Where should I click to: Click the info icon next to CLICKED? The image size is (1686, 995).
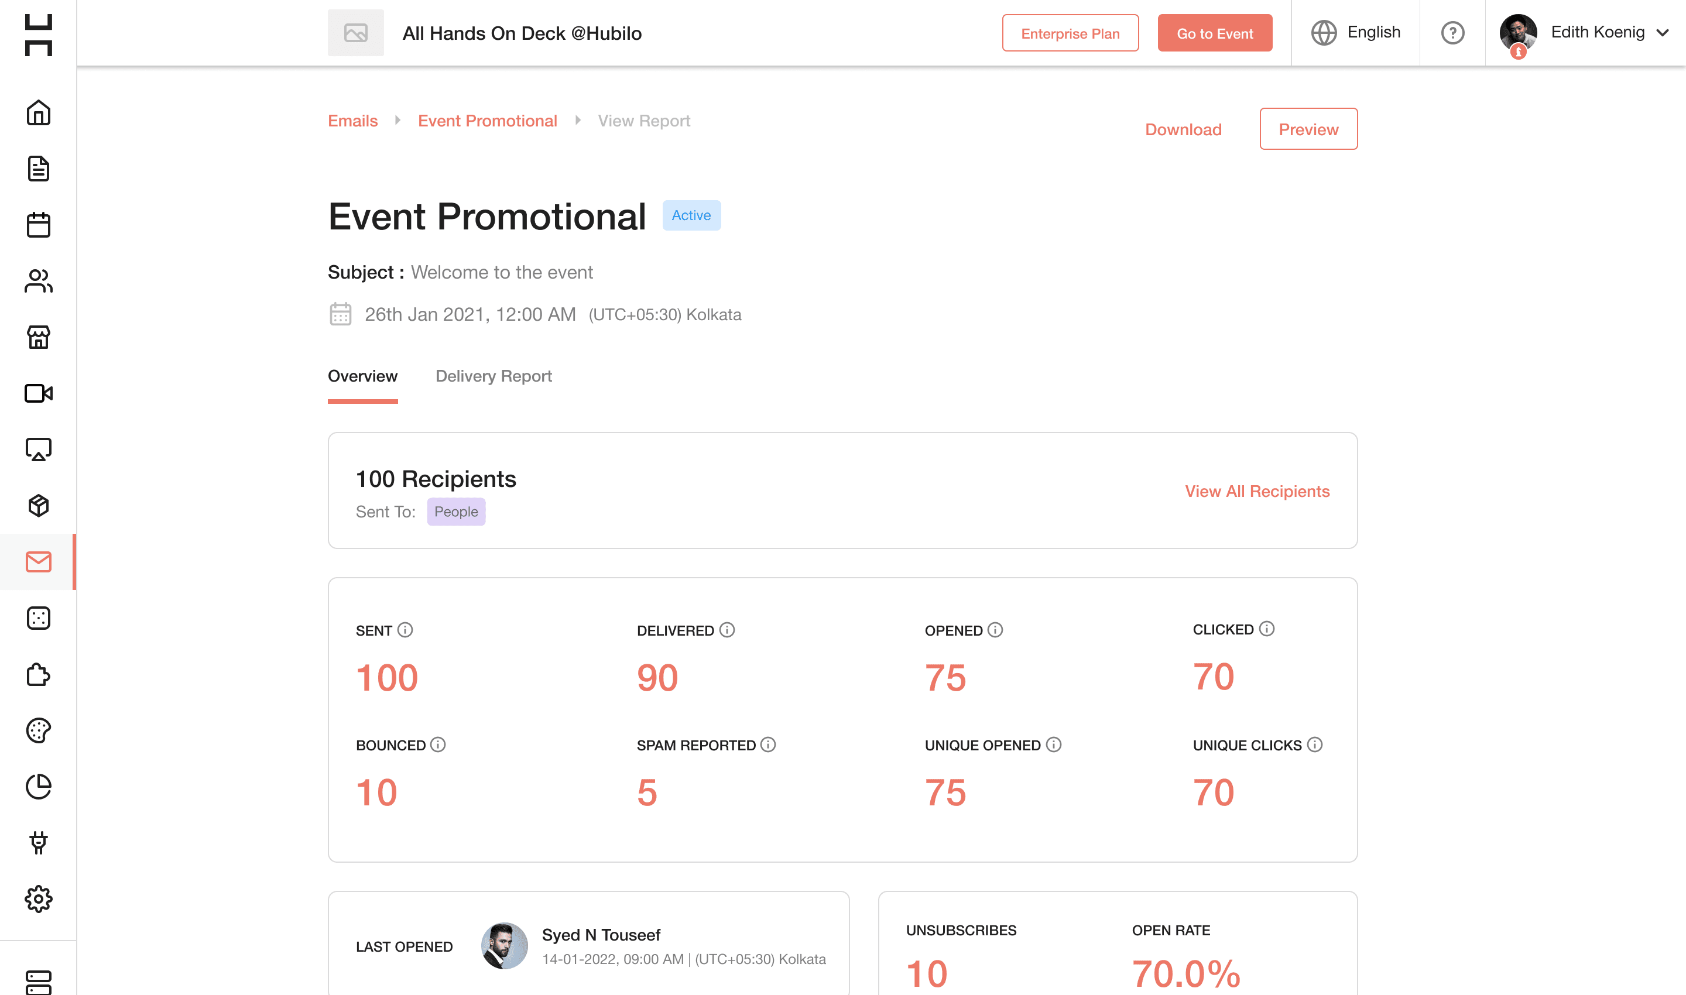point(1266,628)
